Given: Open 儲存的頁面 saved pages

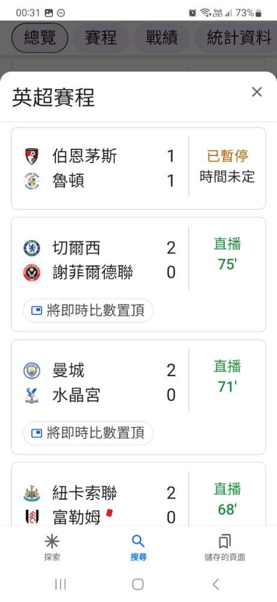Looking at the screenshot, I should pos(225,548).
